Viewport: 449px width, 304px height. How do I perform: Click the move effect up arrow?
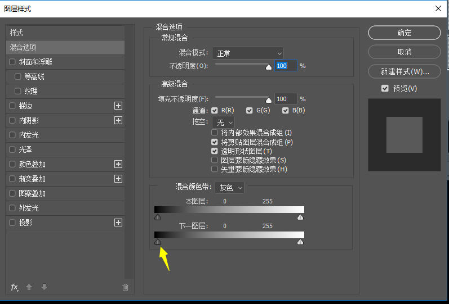pyautogui.click(x=29, y=287)
